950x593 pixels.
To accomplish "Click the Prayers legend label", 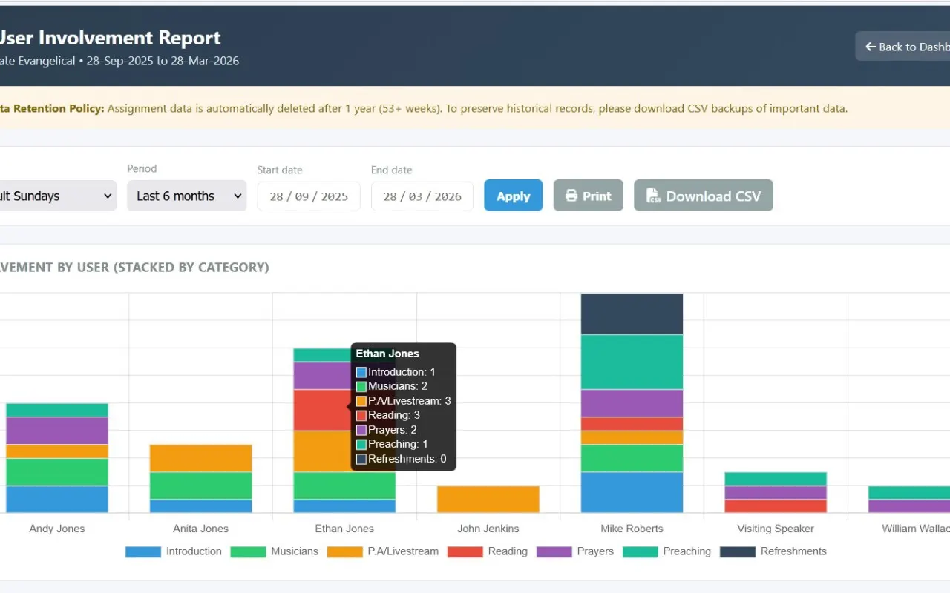I will point(595,551).
